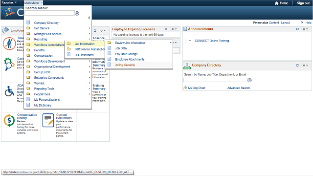Select Pay Rate Change menu item

coord(126,54)
